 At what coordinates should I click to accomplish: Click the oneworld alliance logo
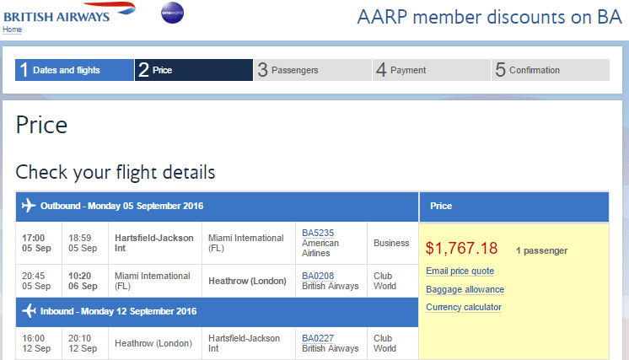click(173, 13)
